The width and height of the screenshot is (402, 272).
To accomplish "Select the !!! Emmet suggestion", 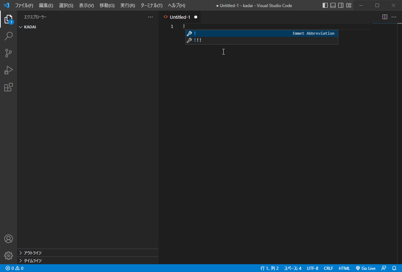I will click(x=198, y=40).
